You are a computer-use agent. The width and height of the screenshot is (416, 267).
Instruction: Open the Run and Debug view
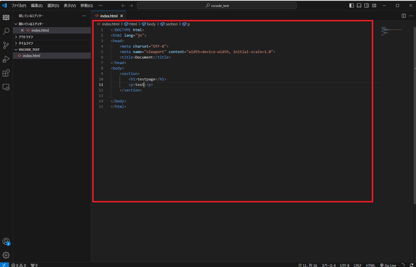click(6, 59)
